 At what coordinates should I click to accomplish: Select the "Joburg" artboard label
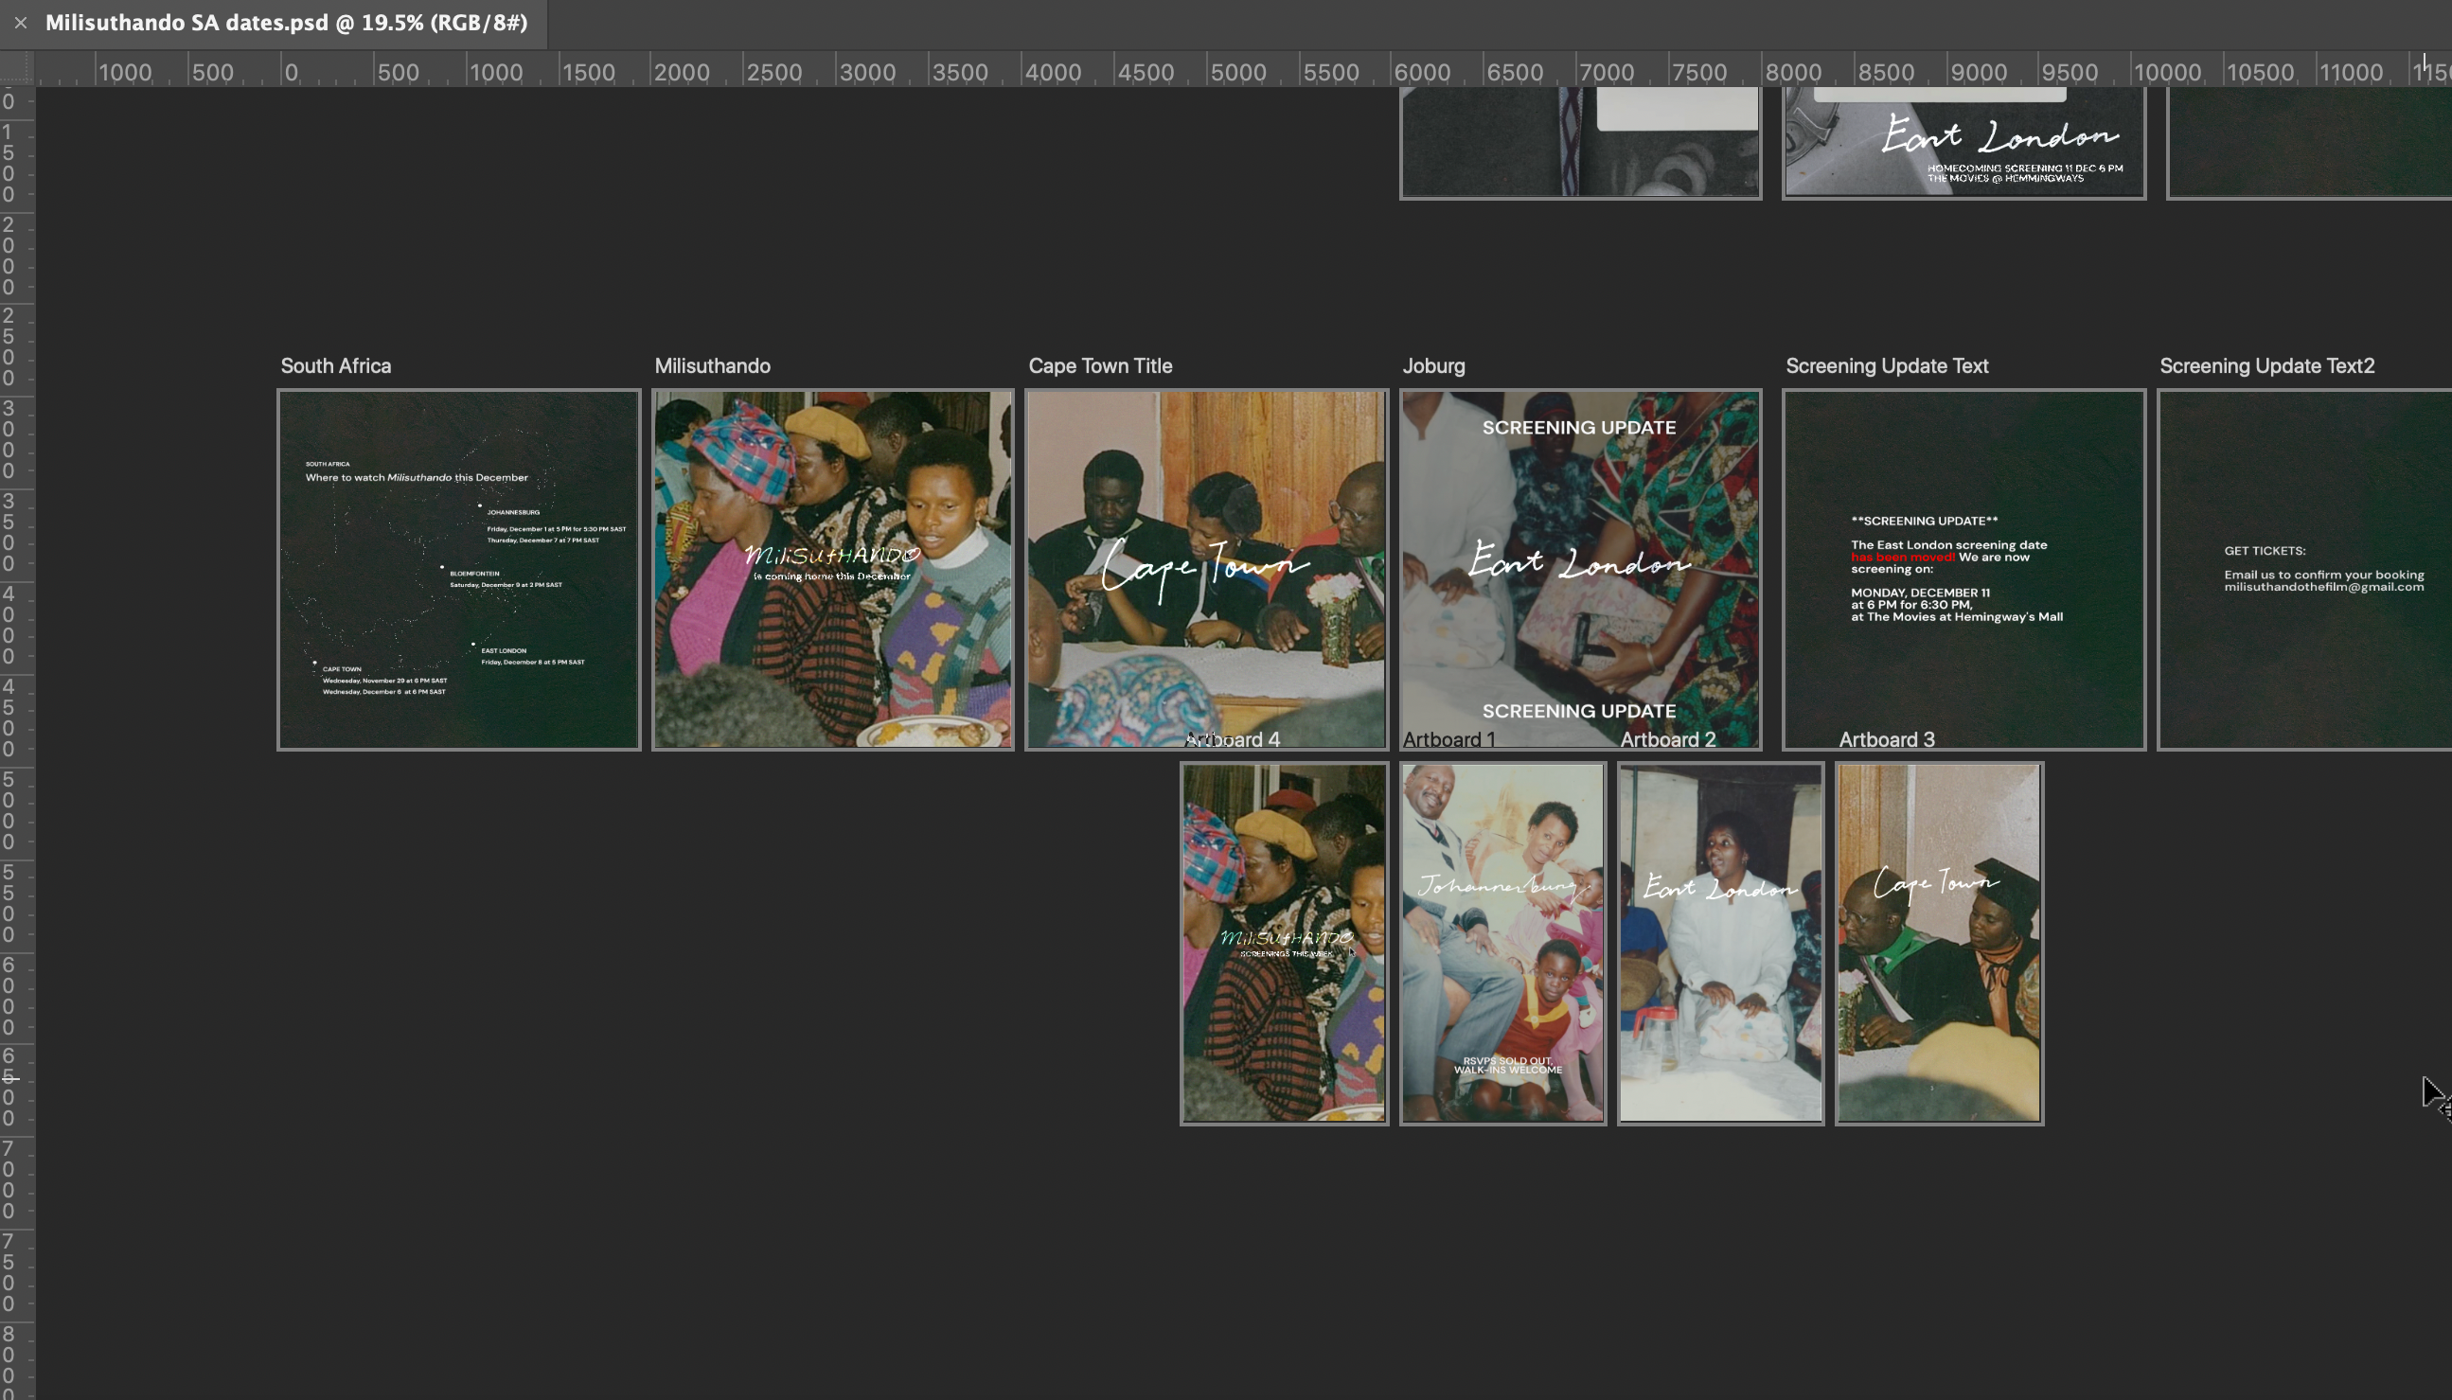tap(1432, 365)
